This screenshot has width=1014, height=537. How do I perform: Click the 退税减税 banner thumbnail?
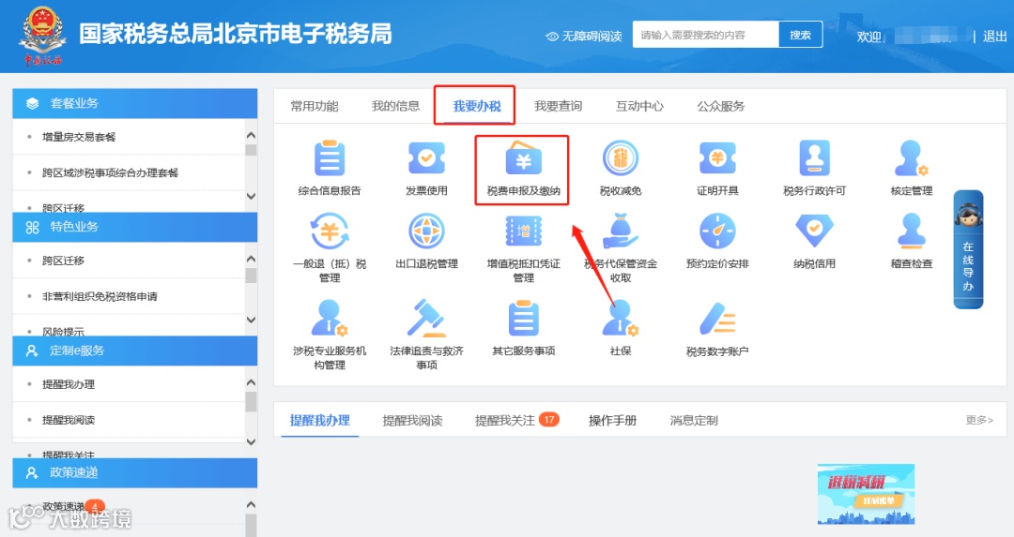[866, 495]
